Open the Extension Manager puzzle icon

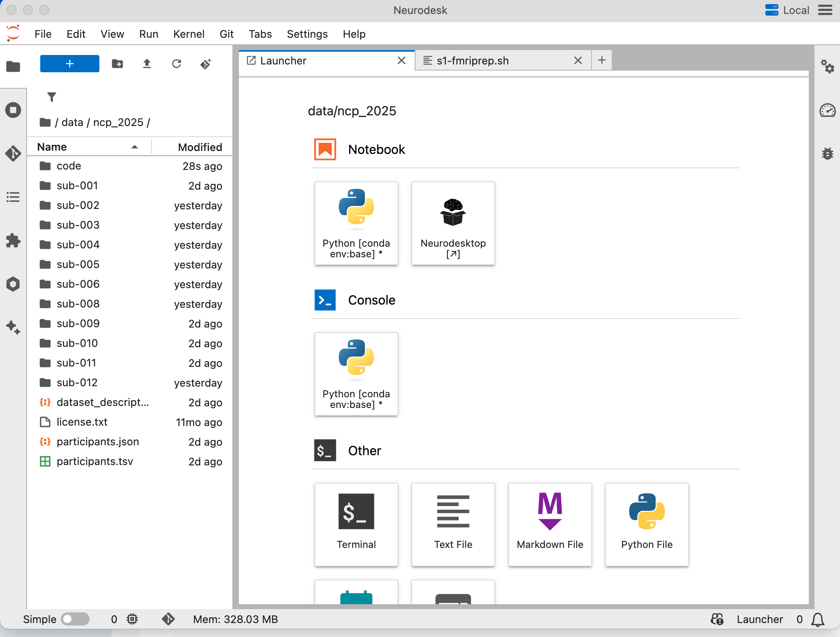click(13, 241)
